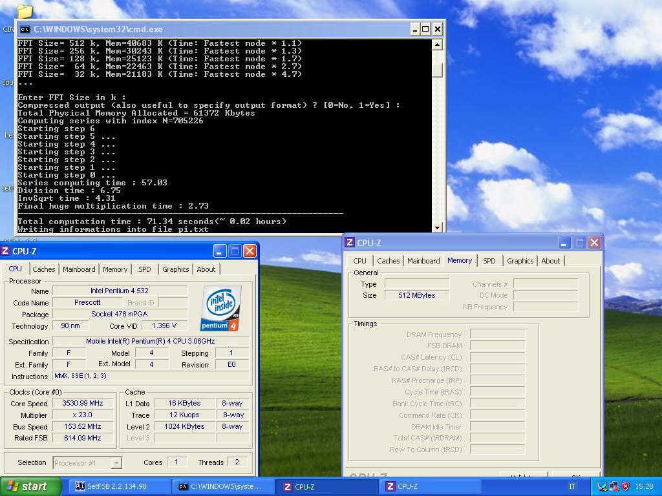Minimize the left CPU-Z window
The width and height of the screenshot is (662, 496).
(x=219, y=251)
